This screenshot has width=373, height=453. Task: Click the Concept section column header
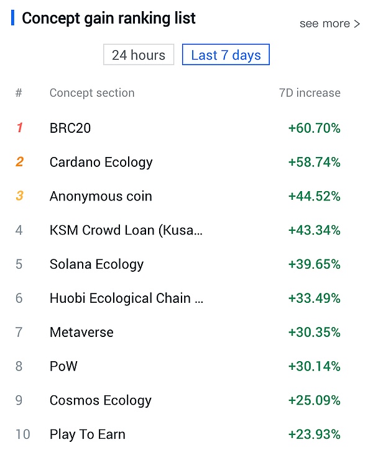pyautogui.click(x=92, y=93)
